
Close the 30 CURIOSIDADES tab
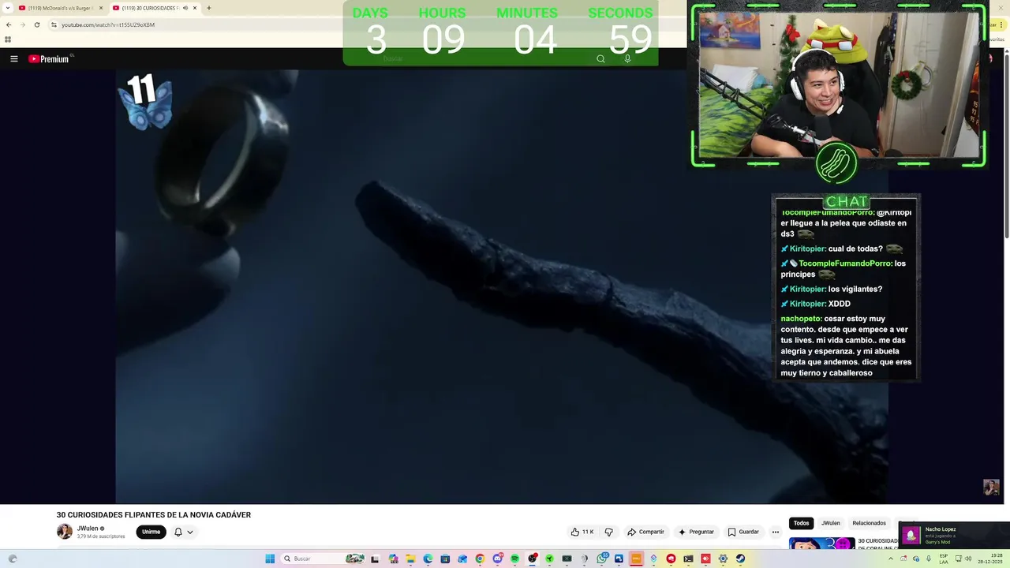(195, 8)
